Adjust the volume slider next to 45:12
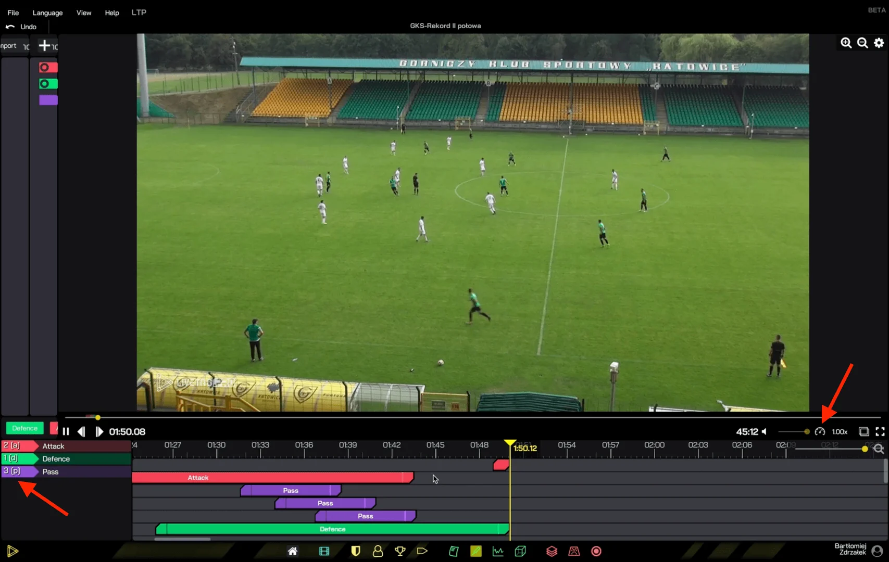Image resolution: width=889 pixels, height=562 pixels. [792, 431]
